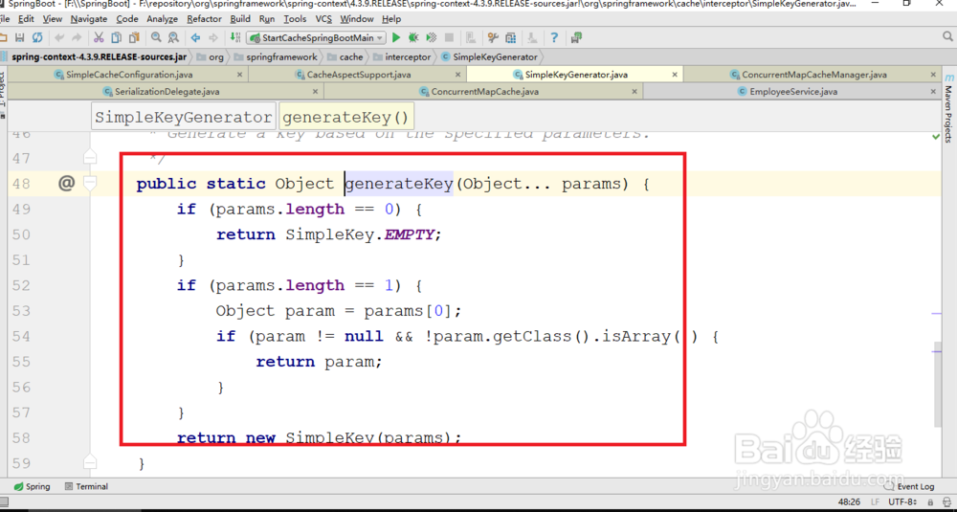Viewport: 957px width, 512px height.
Task: Click the Cut scissors icon
Action: click(x=99, y=38)
